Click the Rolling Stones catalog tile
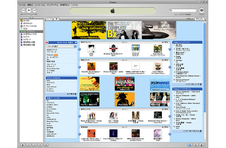Viewport: 226px width, 148px height. (x=160, y=99)
